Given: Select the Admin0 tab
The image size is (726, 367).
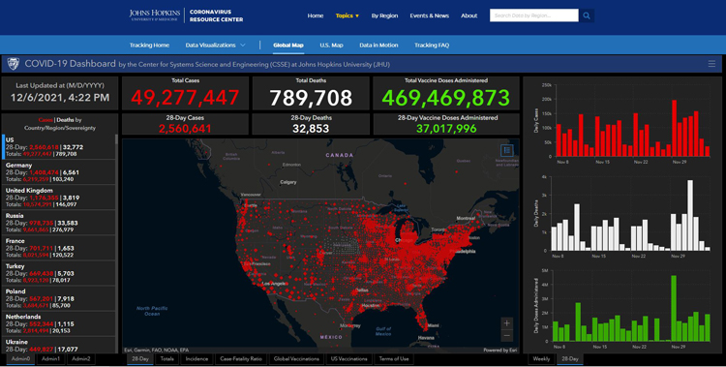Looking at the screenshot, I should [x=20, y=358].
